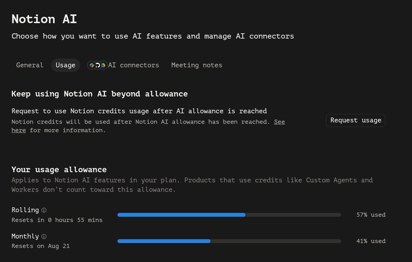Click the 57% used value
The width and height of the screenshot is (412, 262).
(x=371, y=215)
